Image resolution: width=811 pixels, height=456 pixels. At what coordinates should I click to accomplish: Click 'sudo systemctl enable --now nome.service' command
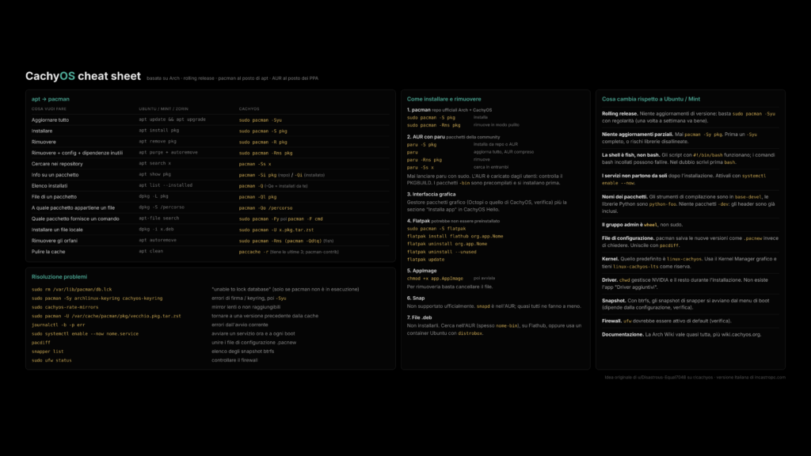85,334
